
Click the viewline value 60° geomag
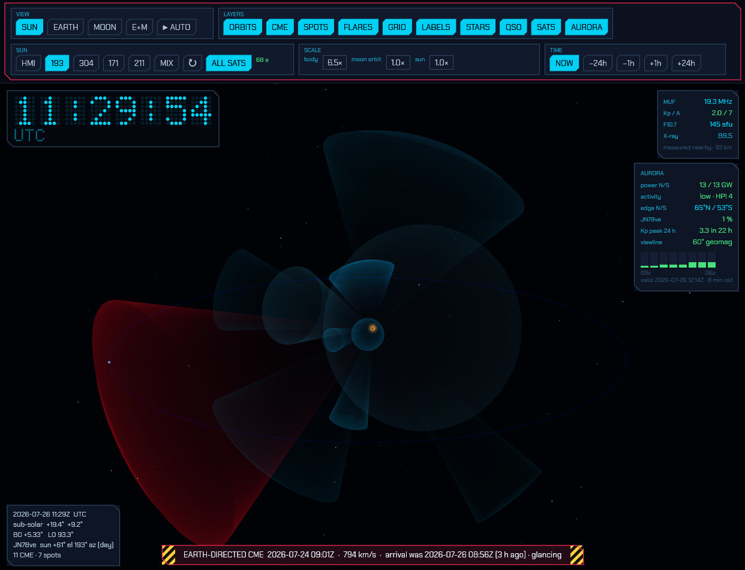point(713,242)
